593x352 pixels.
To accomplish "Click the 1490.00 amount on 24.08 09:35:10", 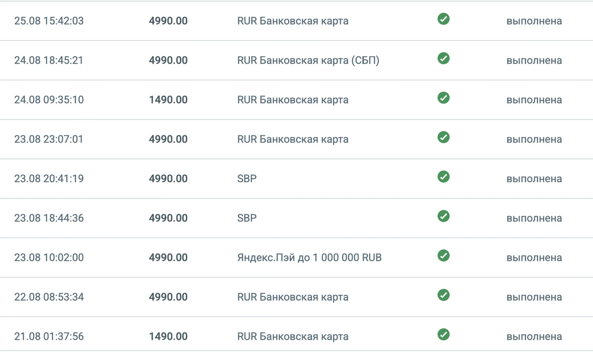I will [x=169, y=100].
